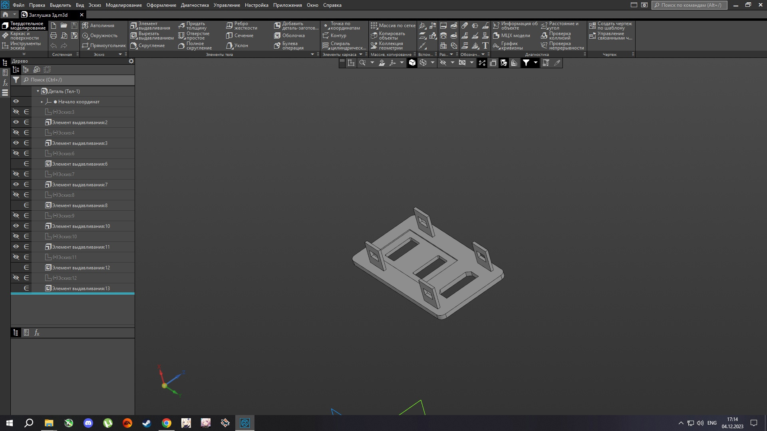This screenshot has width=767, height=431.
Task: Collapse the Деталь (Тел-1) root node
Action: pos(38,91)
